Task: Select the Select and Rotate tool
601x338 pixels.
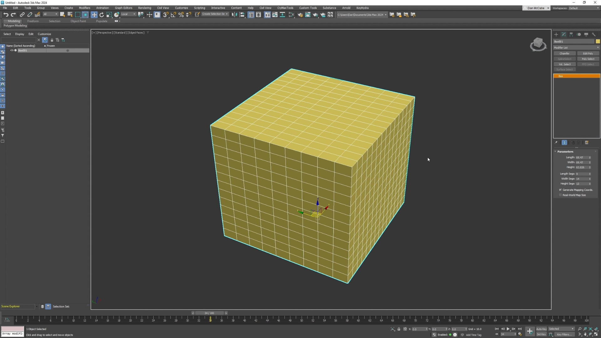Action: (x=101, y=15)
